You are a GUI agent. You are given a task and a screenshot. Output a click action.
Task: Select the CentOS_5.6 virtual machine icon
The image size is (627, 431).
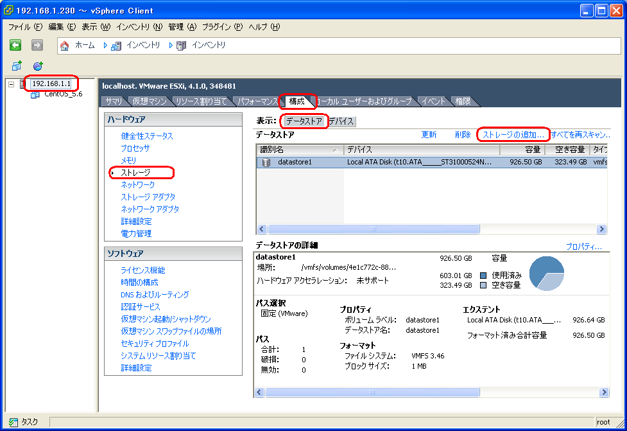[36, 94]
